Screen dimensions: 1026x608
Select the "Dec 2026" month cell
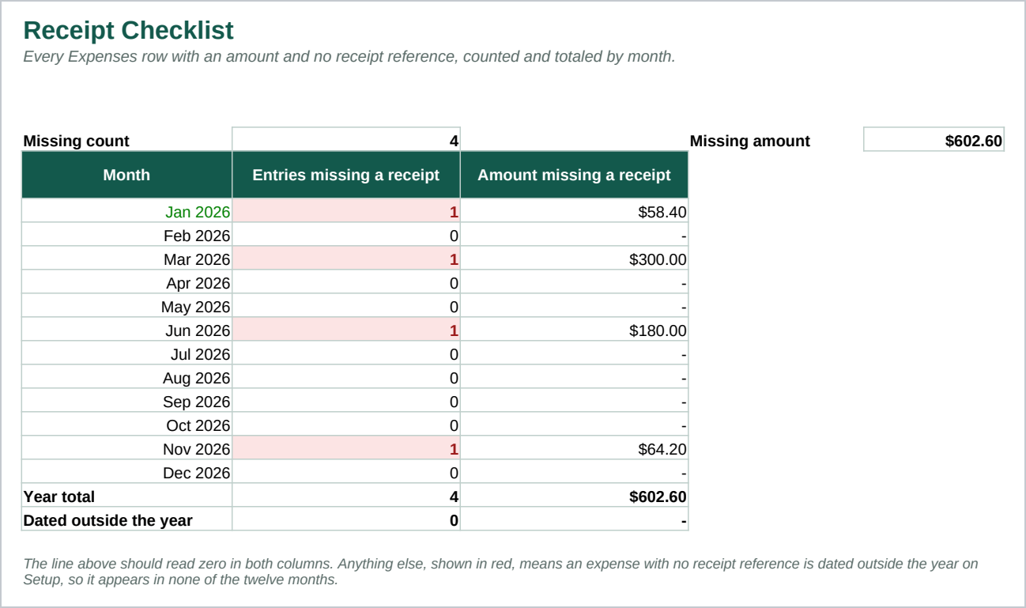126,472
